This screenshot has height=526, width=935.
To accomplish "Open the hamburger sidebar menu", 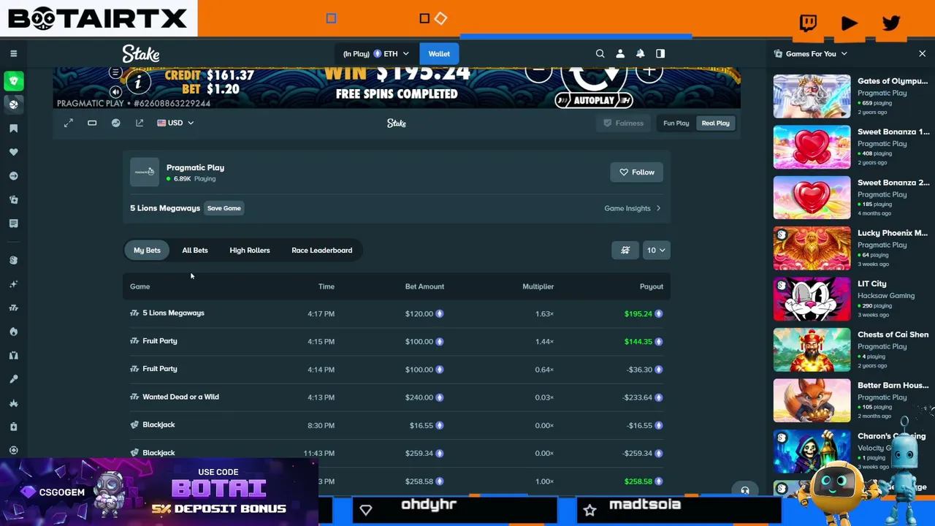I will (13, 53).
